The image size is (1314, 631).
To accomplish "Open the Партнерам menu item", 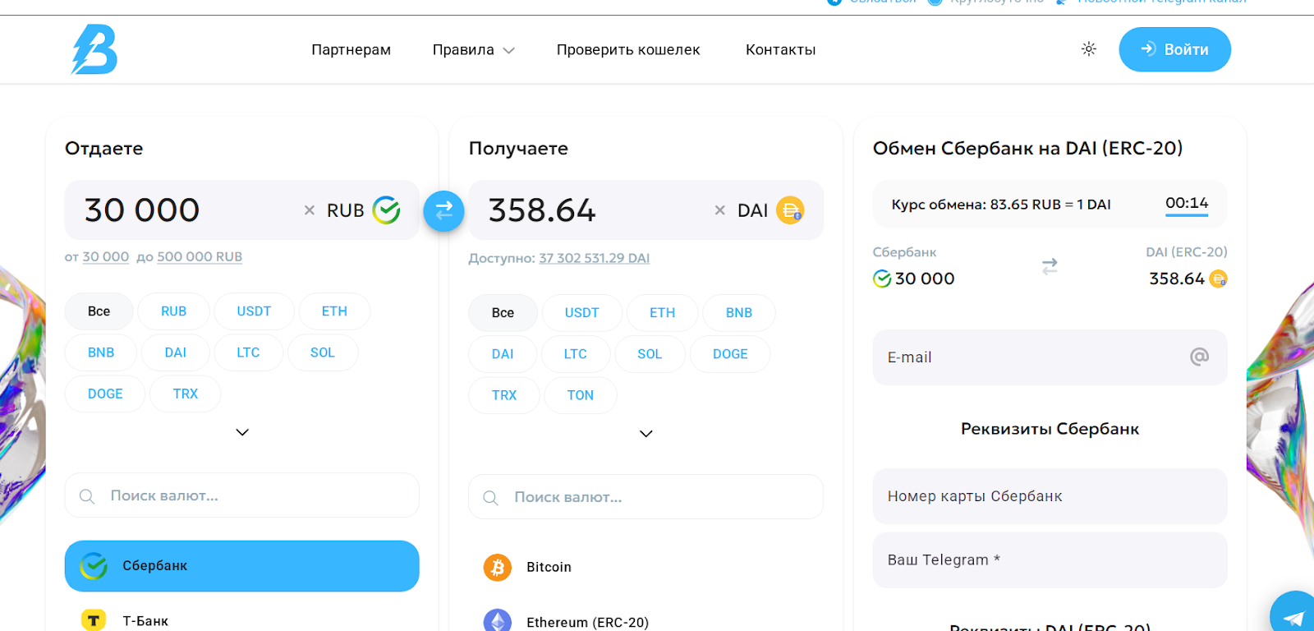I will click(351, 49).
